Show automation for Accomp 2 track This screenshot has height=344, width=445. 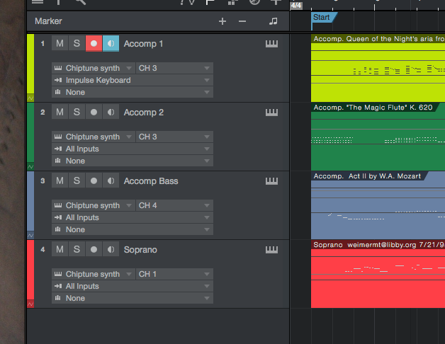[30, 167]
